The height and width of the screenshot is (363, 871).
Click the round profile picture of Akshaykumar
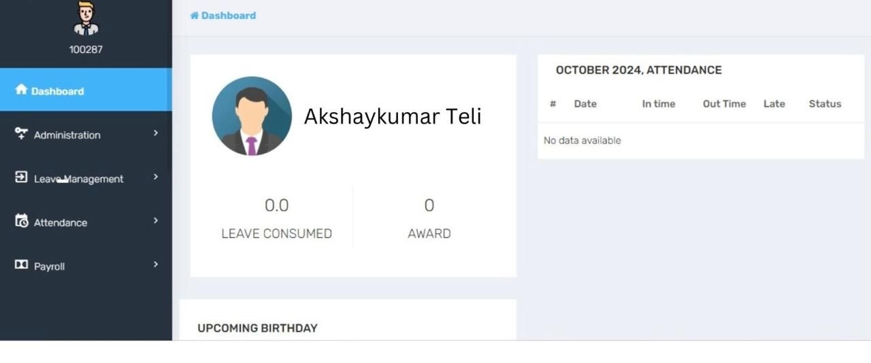coord(252,116)
